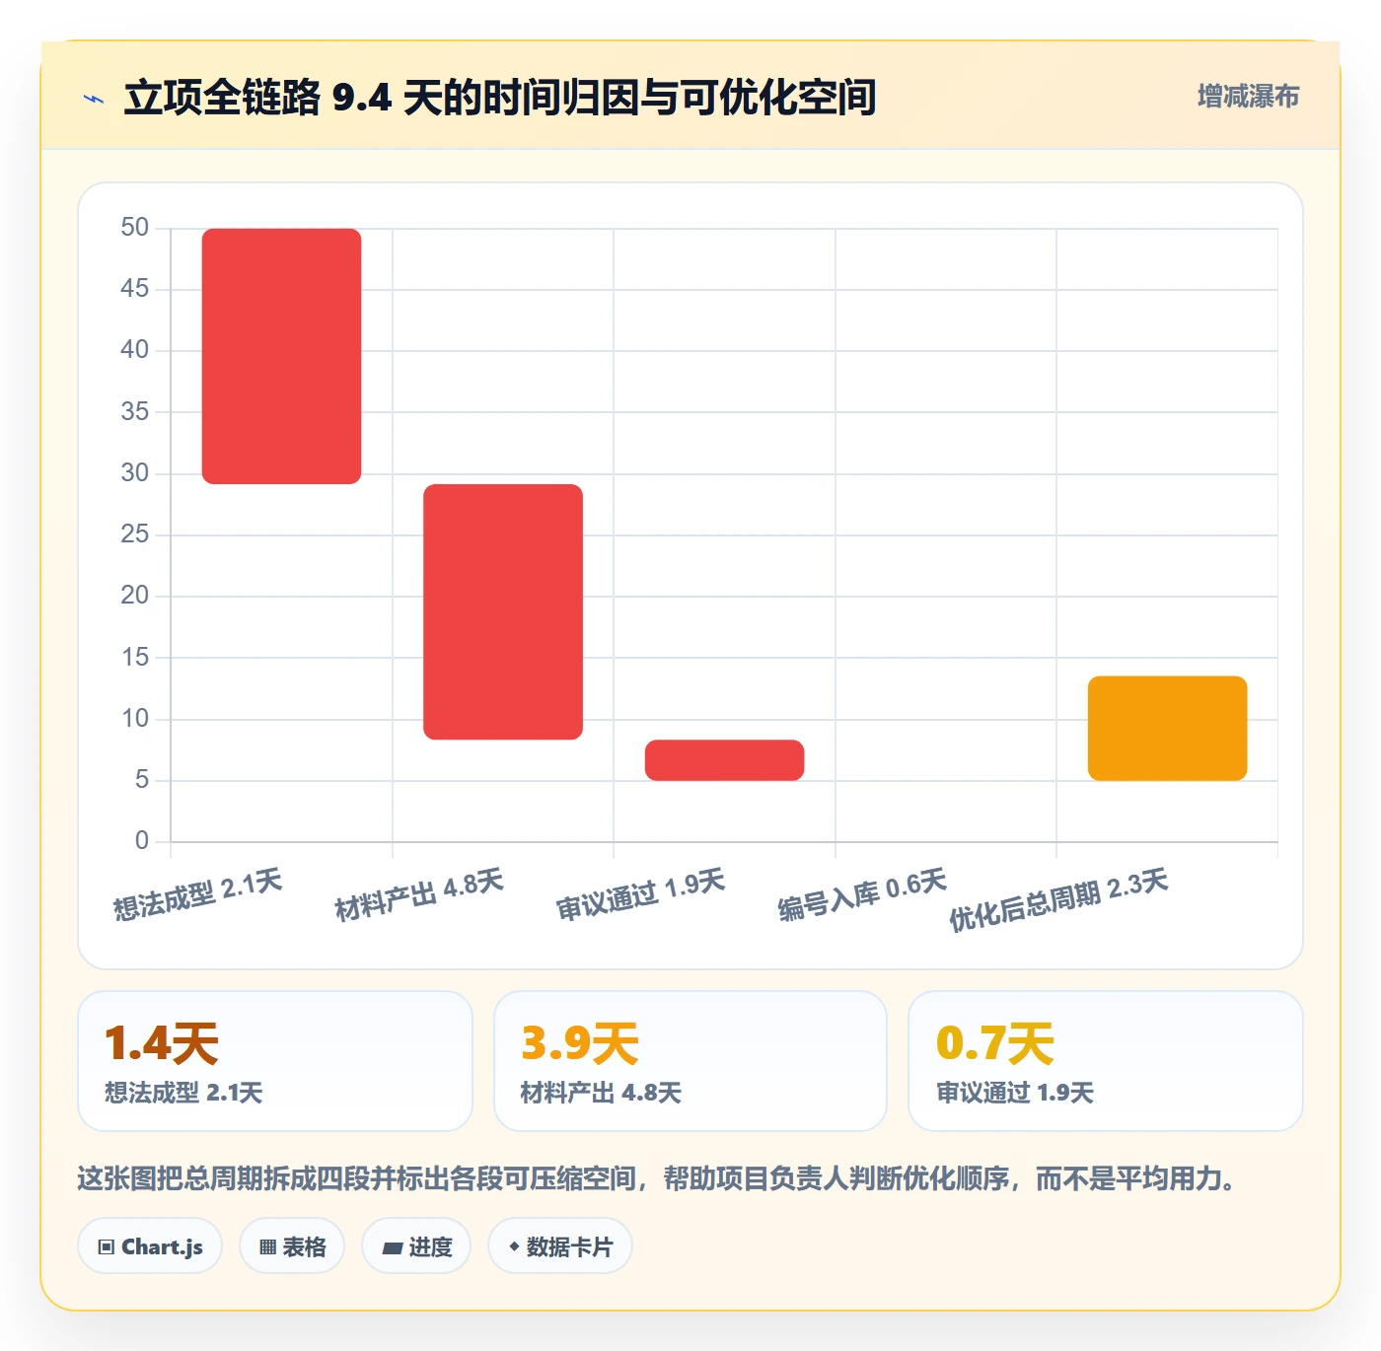This screenshot has width=1381, height=1351.
Task: Click the 材料产出 4.8天 axis label under chart
Action: 419,894
